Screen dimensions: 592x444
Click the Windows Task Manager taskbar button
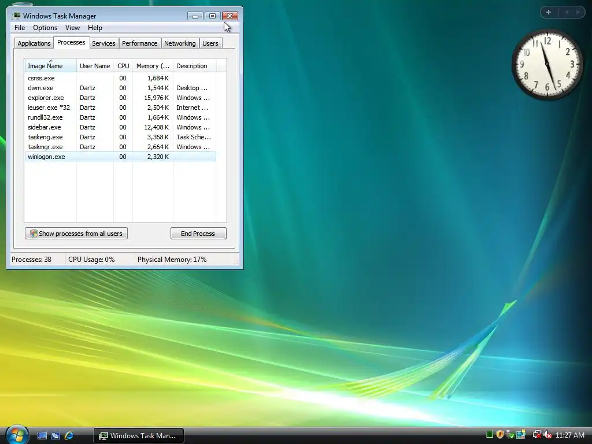(x=138, y=436)
